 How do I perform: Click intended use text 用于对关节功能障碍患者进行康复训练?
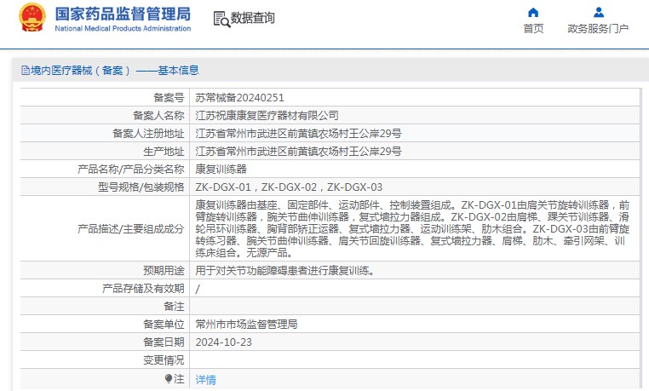(x=285, y=271)
